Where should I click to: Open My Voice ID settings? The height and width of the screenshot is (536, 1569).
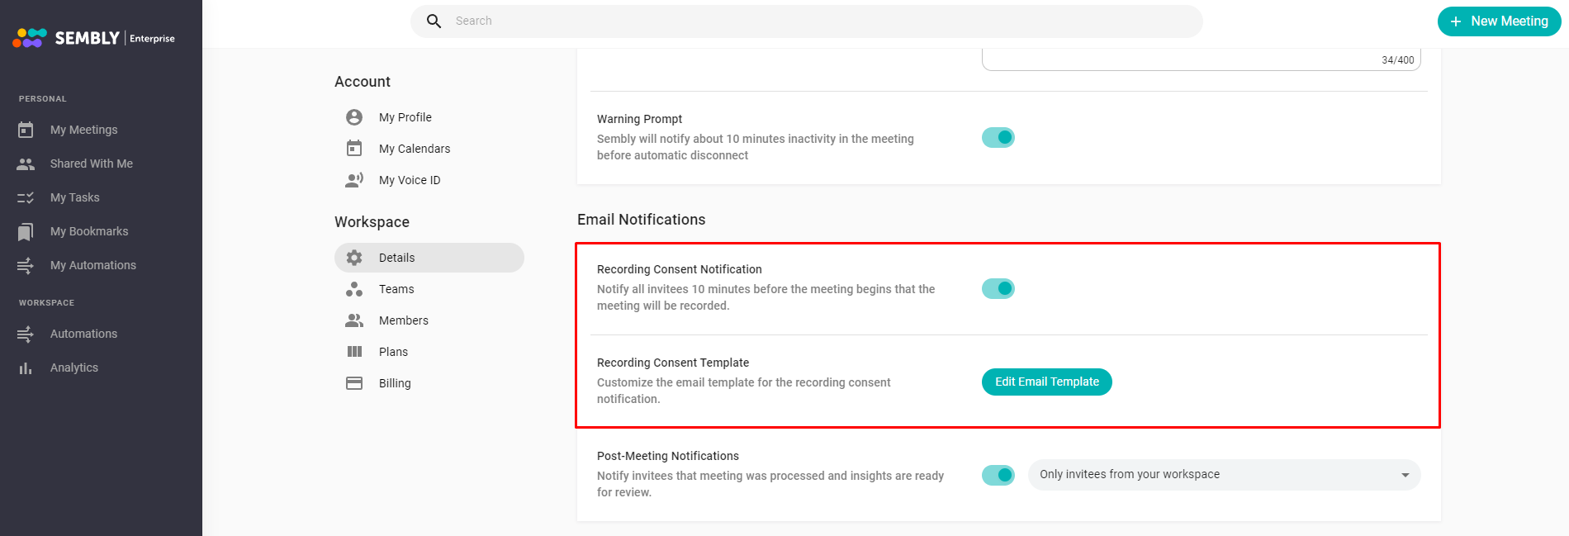[409, 179]
